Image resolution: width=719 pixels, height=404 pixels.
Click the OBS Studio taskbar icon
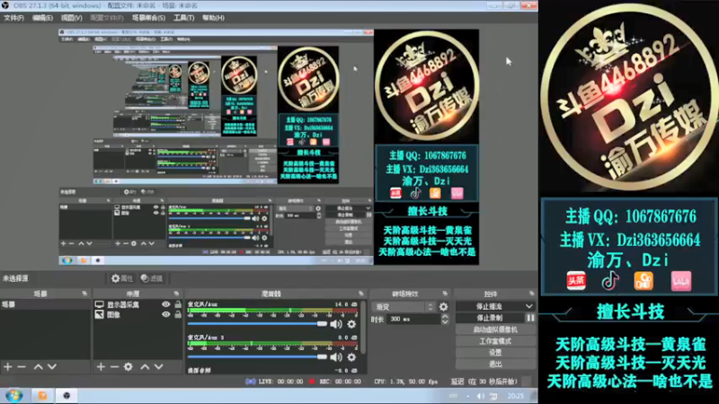click(67, 396)
